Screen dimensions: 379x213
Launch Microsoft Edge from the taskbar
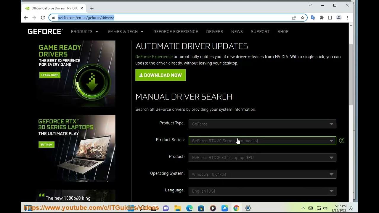click(x=189, y=208)
